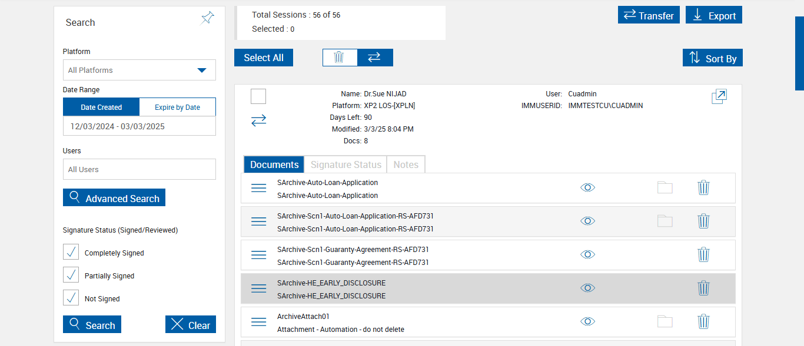The width and height of the screenshot is (804, 346).
Task: Uncheck Partially Signed checkbox
Action: pos(71,275)
